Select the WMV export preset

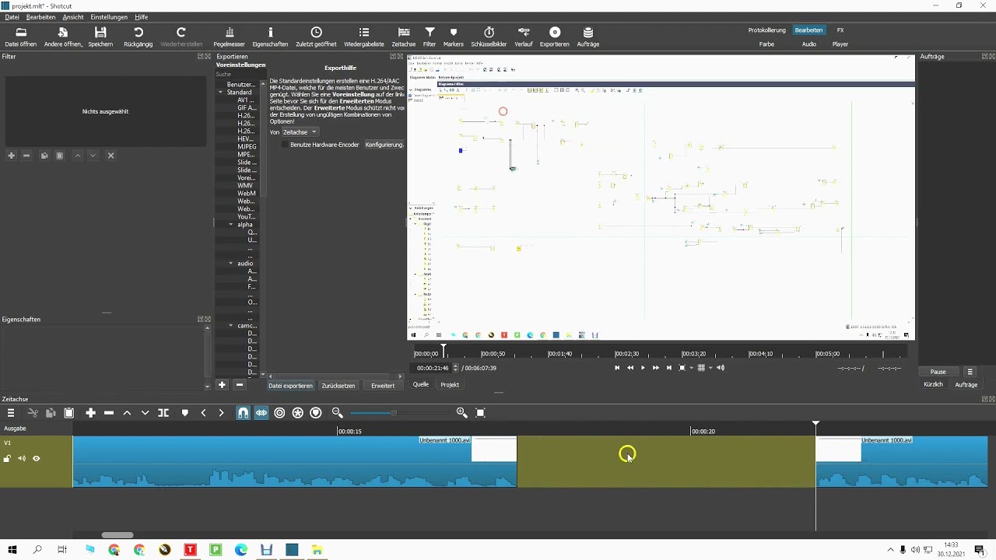tap(245, 185)
